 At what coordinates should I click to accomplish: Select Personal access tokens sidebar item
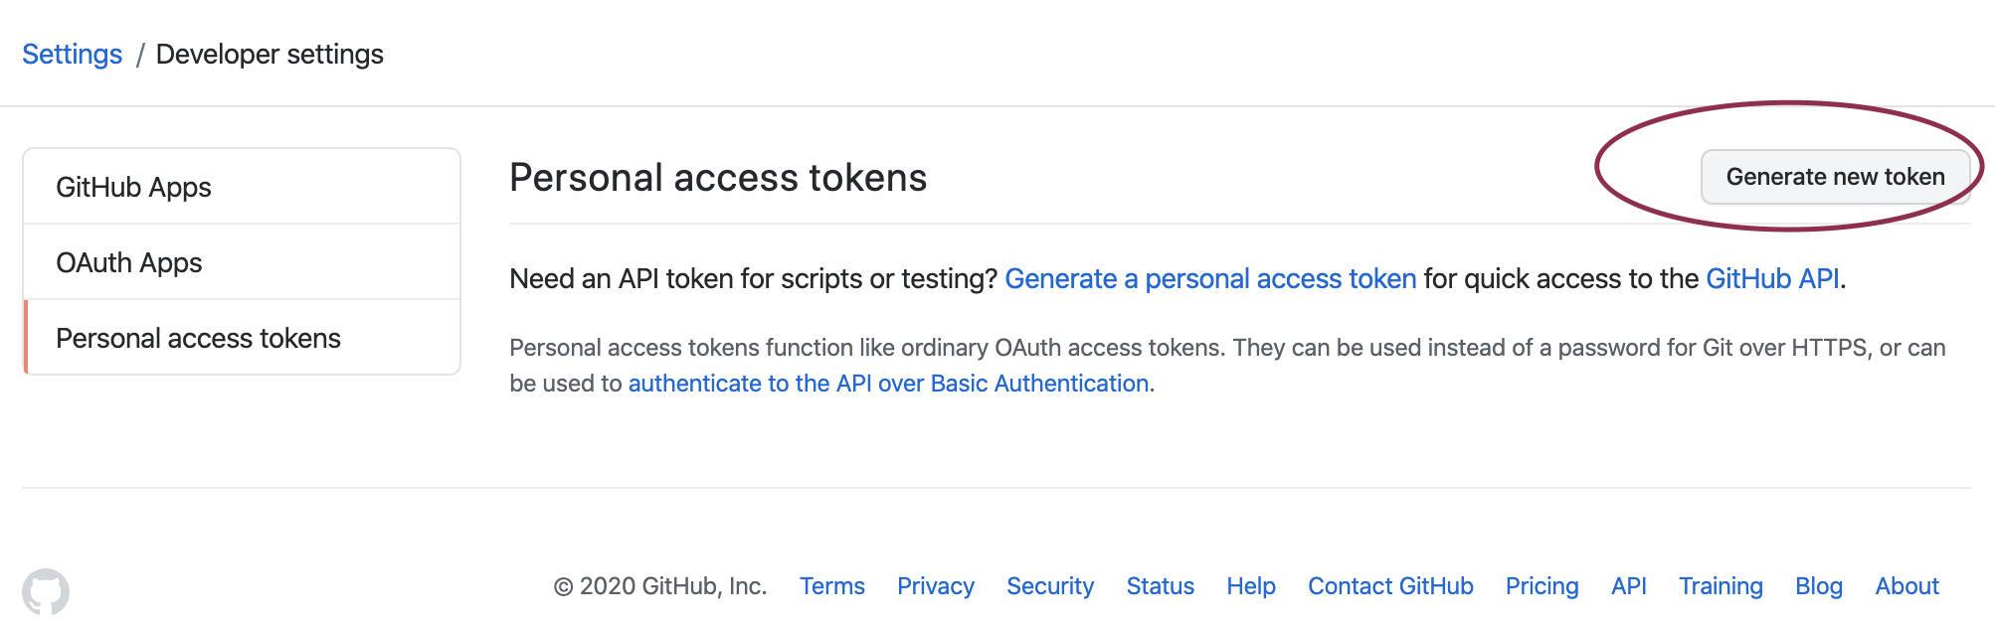point(198,338)
